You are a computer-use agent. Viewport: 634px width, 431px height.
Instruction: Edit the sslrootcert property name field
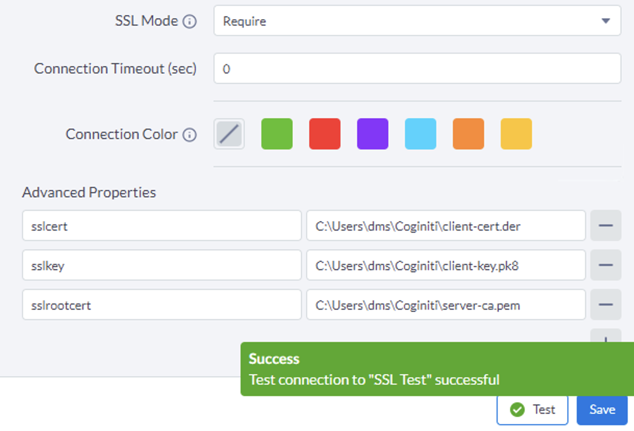pyautogui.click(x=162, y=305)
